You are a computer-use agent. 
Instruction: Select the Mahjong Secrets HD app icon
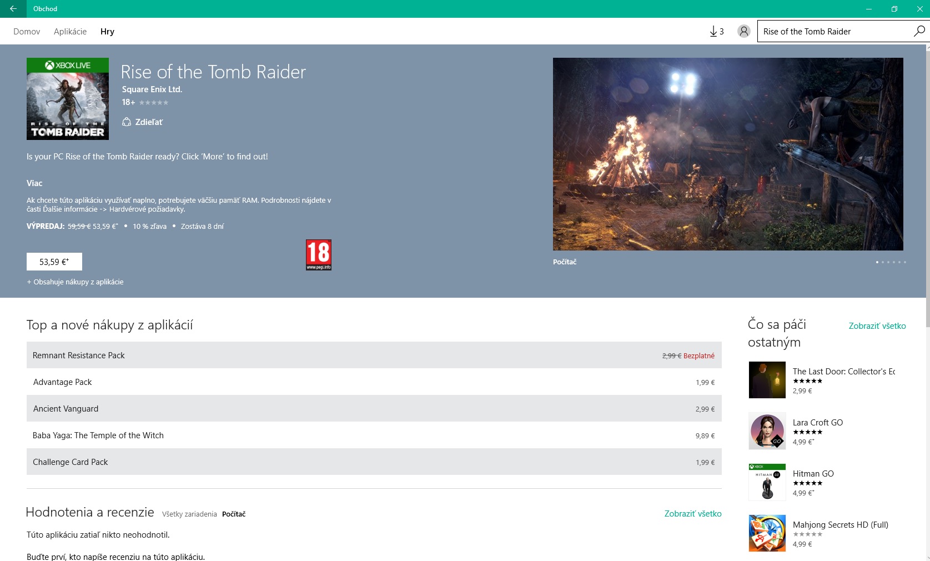(767, 533)
